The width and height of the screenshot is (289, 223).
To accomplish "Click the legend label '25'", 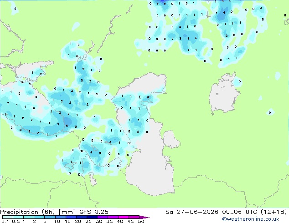I will click(88, 221).
